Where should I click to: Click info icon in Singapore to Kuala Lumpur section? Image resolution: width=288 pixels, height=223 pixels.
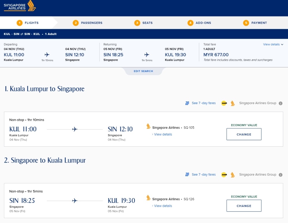280,175
